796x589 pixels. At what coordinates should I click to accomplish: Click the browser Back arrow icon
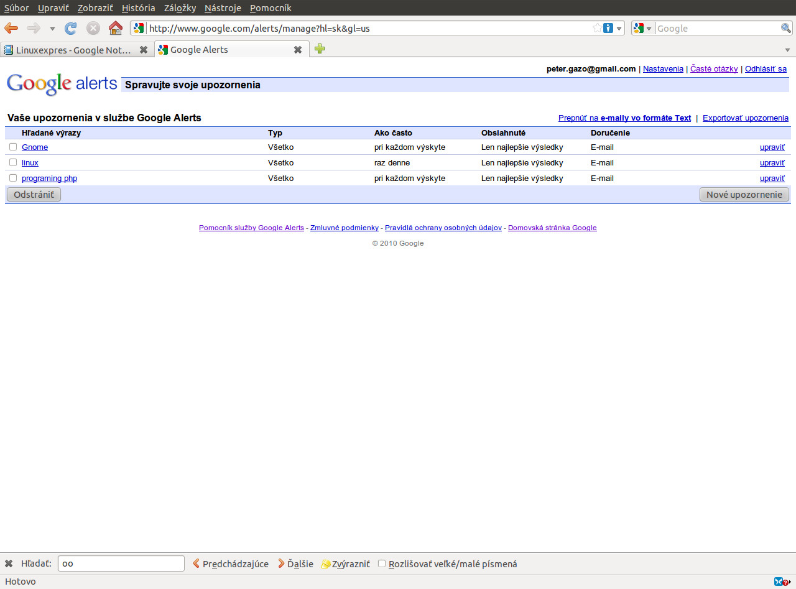click(11, 28)
